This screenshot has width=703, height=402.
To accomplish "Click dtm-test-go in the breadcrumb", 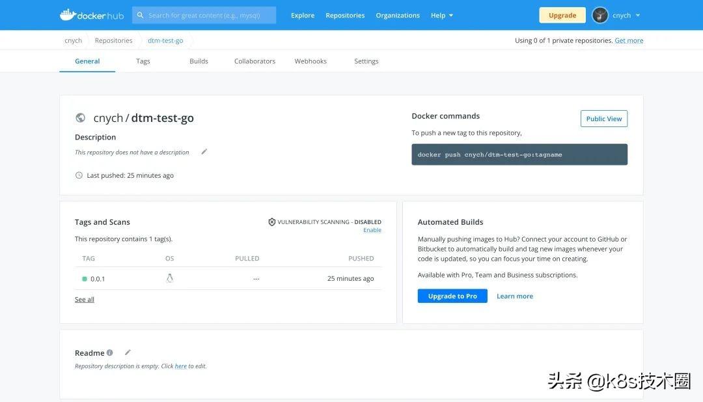I will (x=165, y=40).
